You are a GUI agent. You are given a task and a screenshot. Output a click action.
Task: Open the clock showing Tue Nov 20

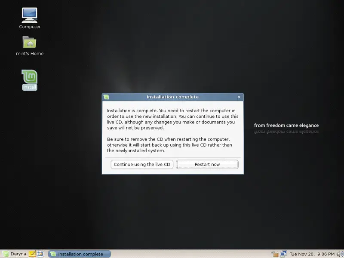[x=312, y=254]
